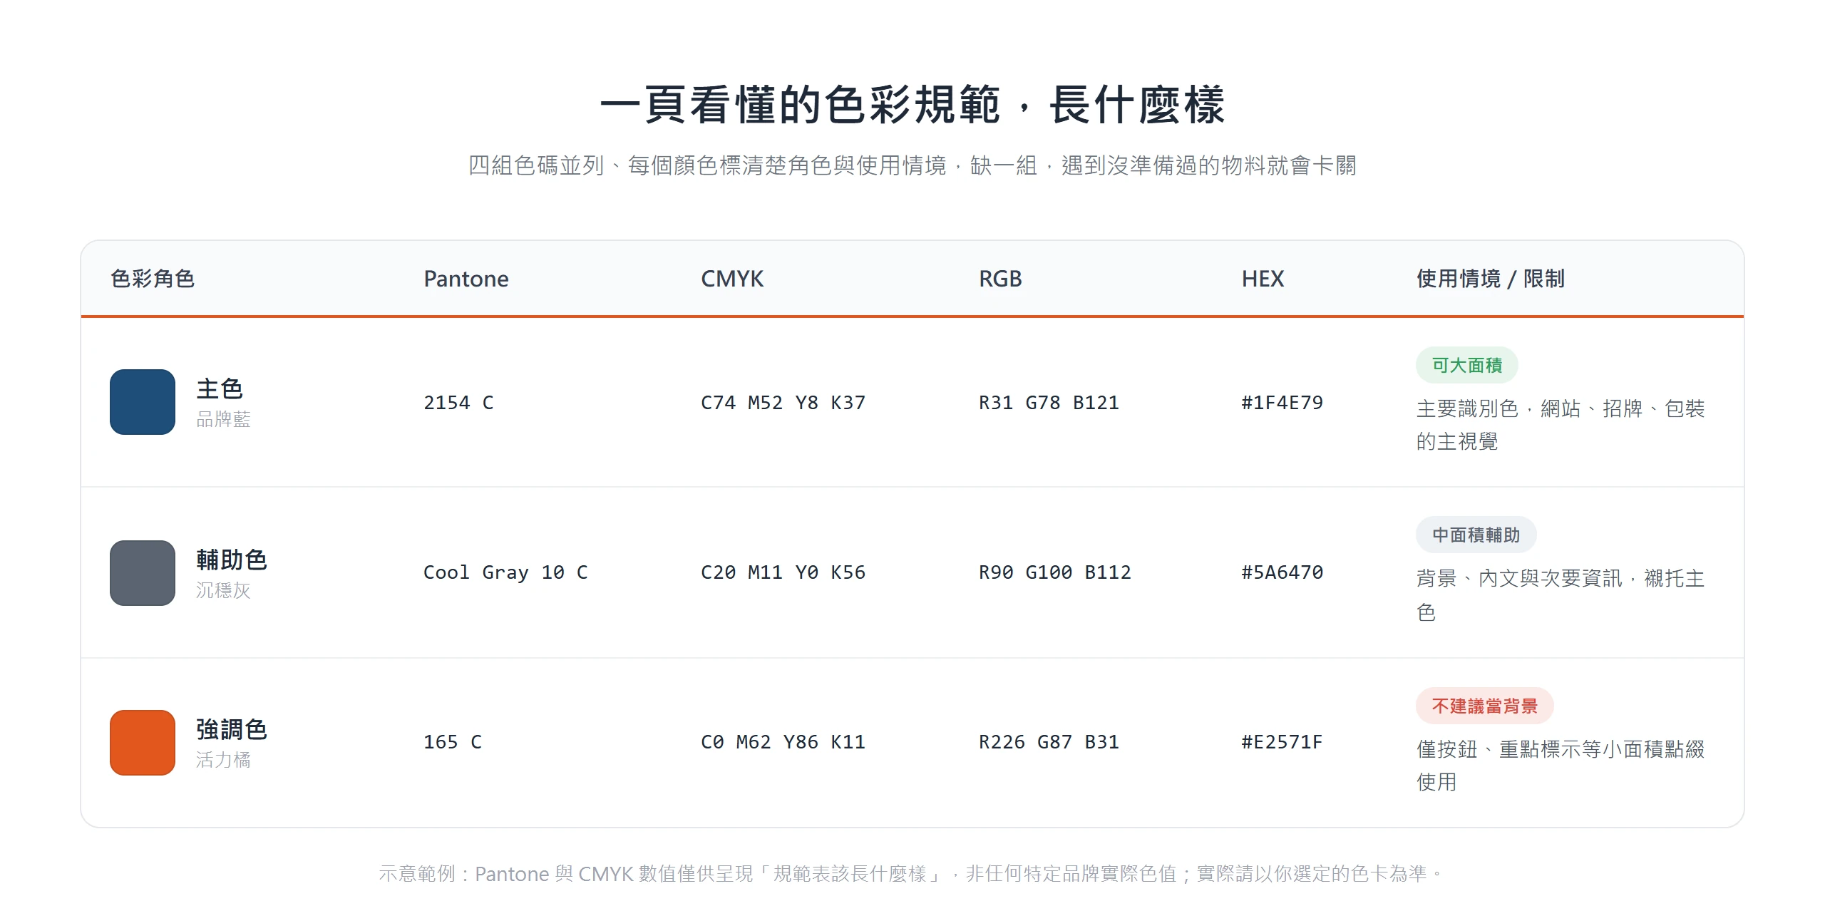
Task: Click the gray 輔助色 color swatch
Action: point(143,572)
